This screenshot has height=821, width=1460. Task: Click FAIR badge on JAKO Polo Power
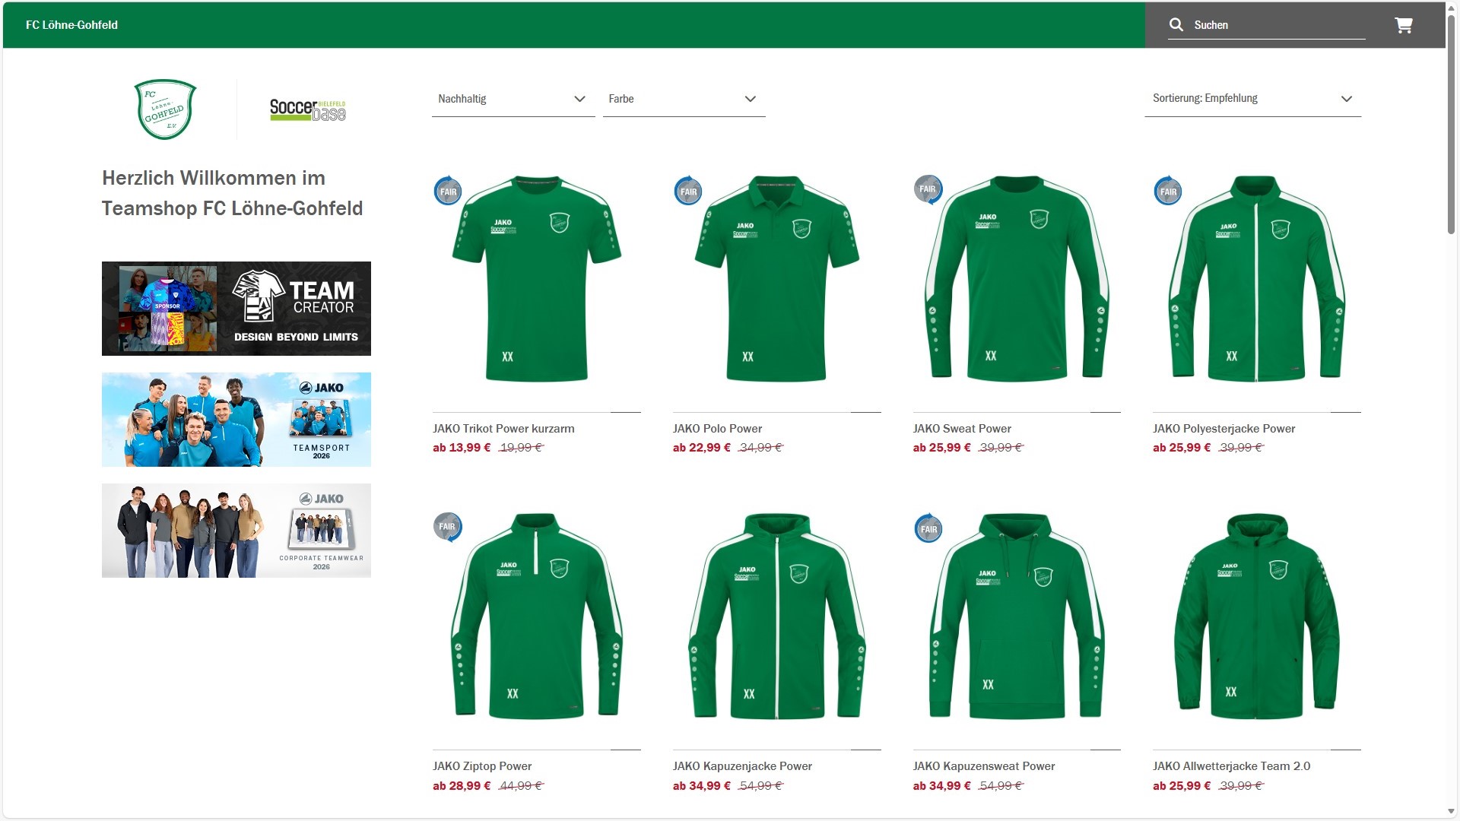pyautogui.click(x=687, y=191)
